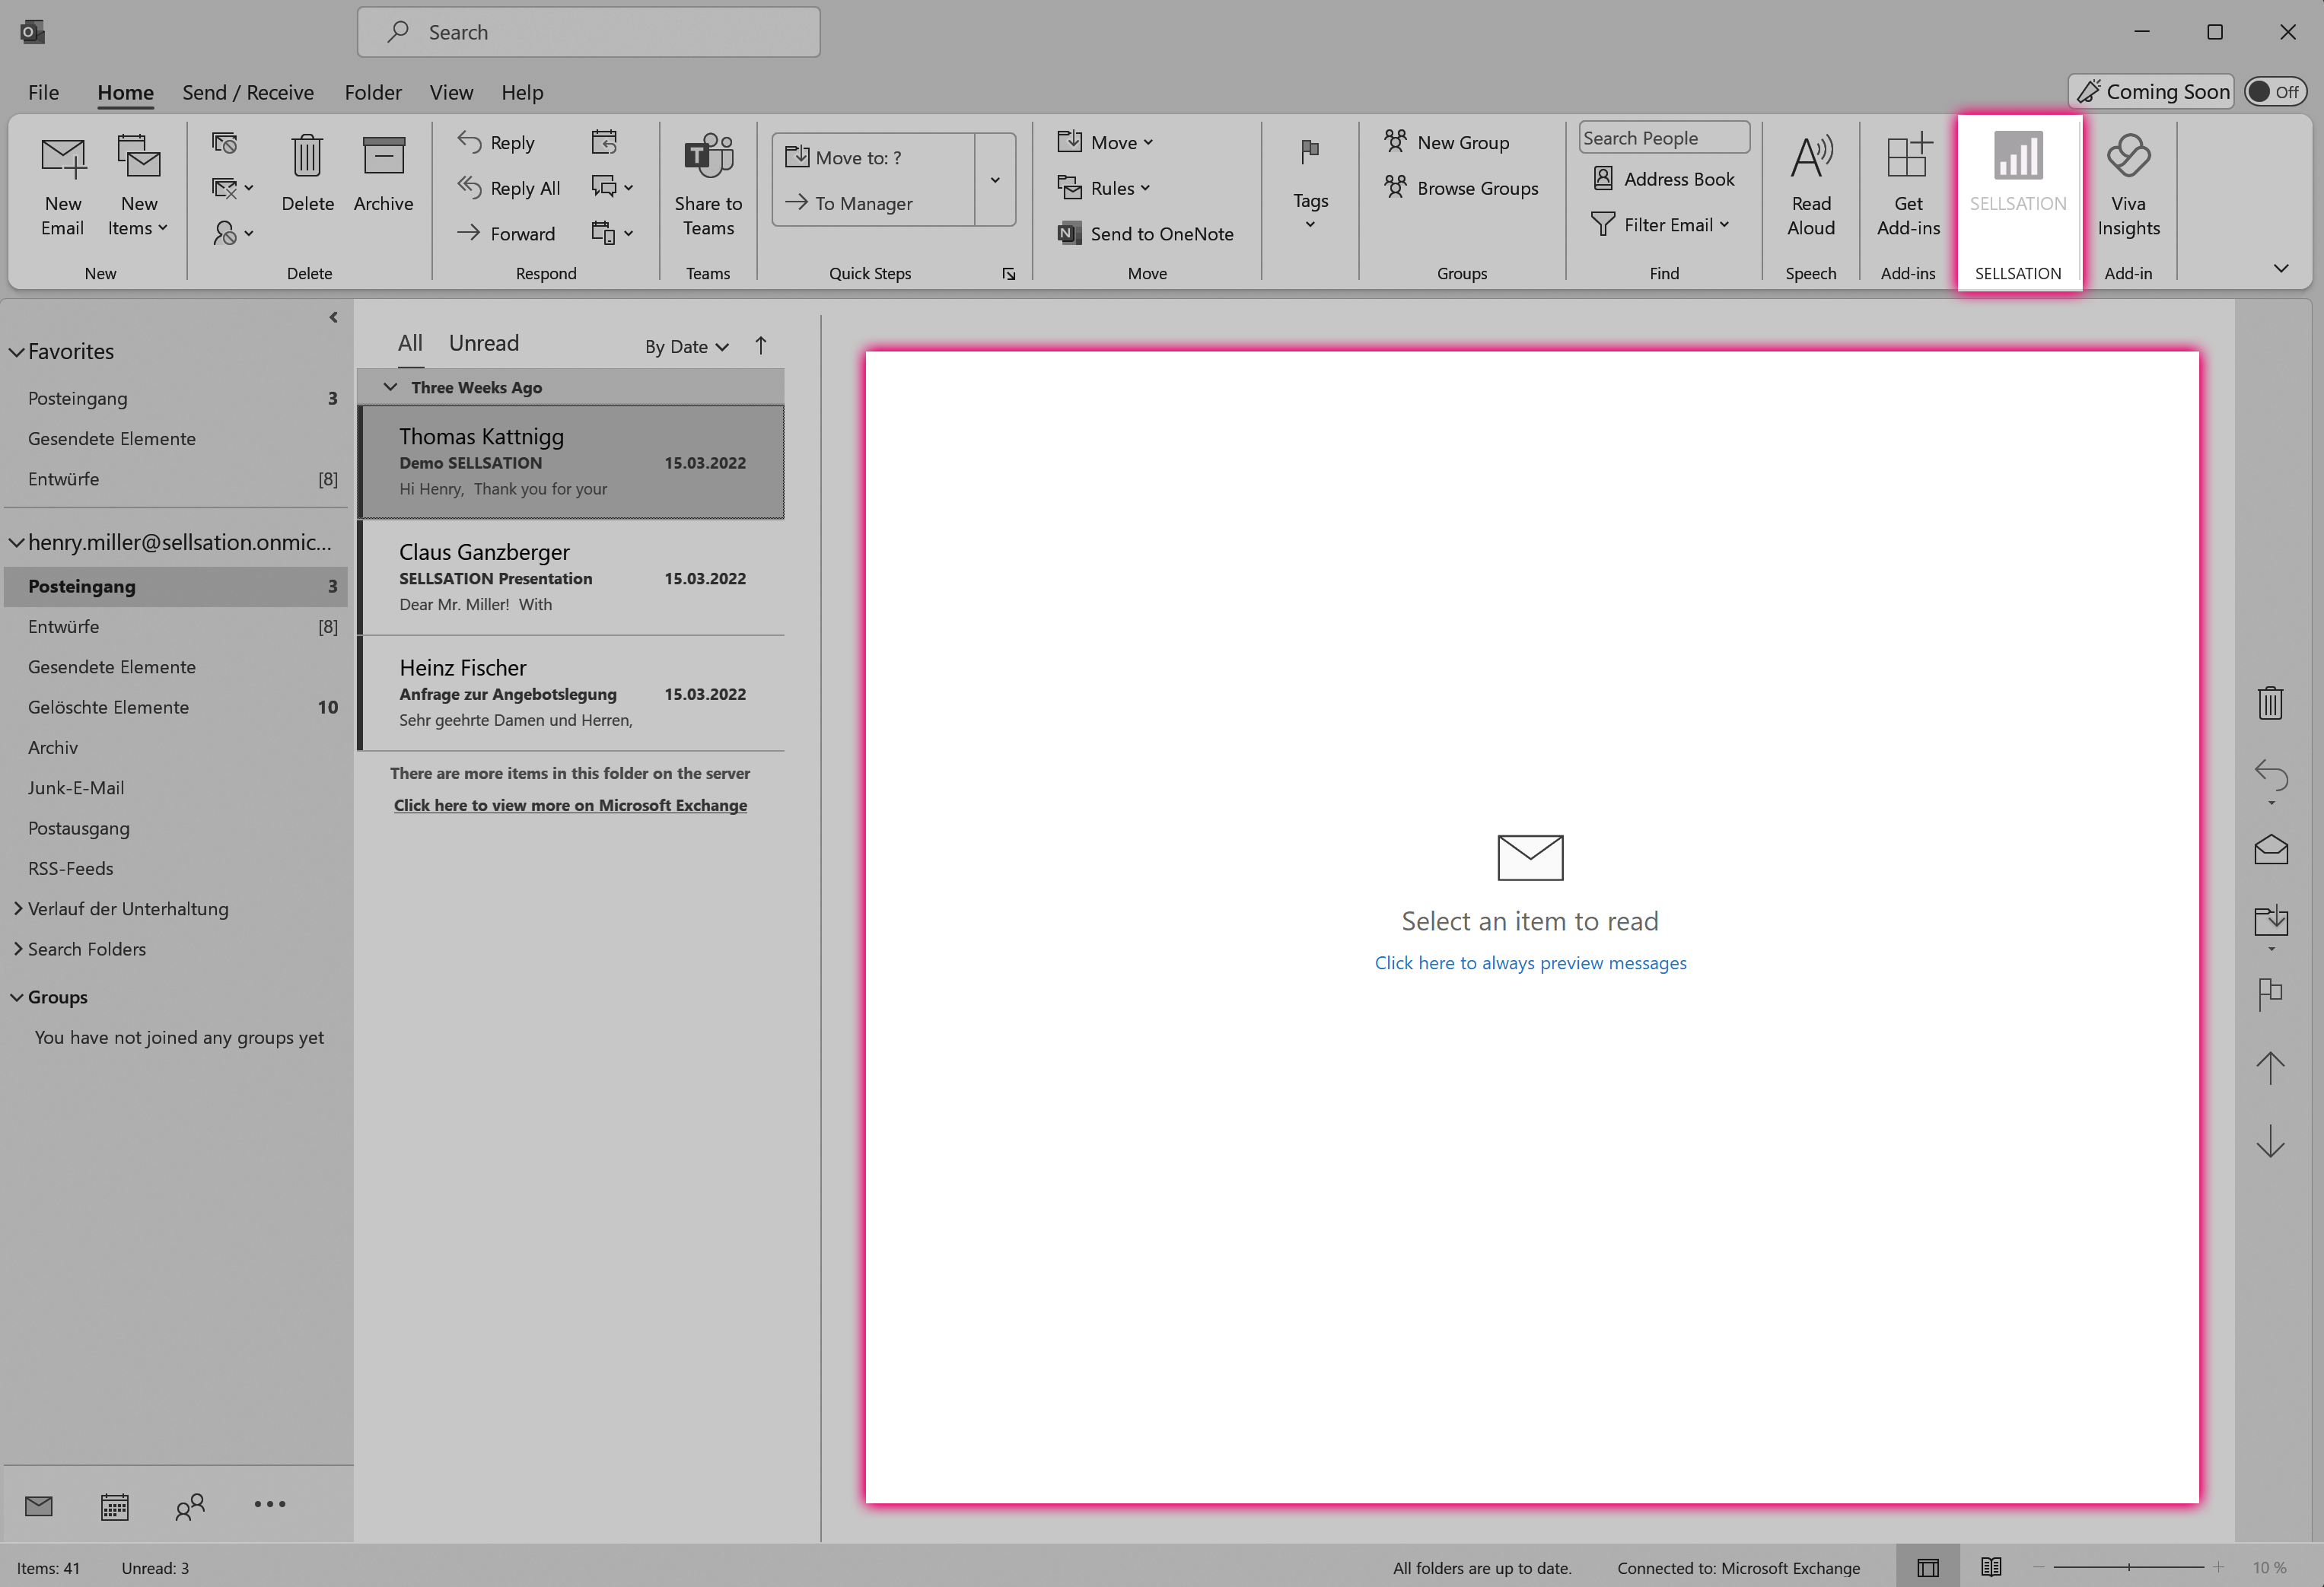Show Unread messages only
The height and width of the screenshot is (1587, 2324).
click(x=483, y=343)
